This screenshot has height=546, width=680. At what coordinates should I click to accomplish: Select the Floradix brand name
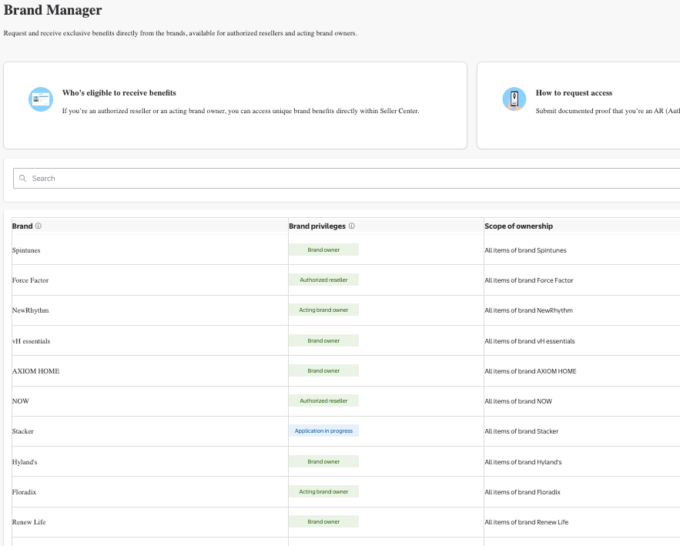[x=25, y=492]
